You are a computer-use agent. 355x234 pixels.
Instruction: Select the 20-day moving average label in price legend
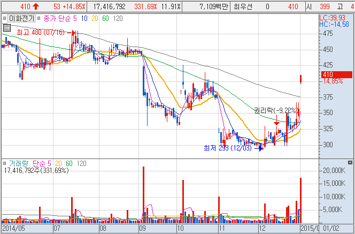coord(95,18)
